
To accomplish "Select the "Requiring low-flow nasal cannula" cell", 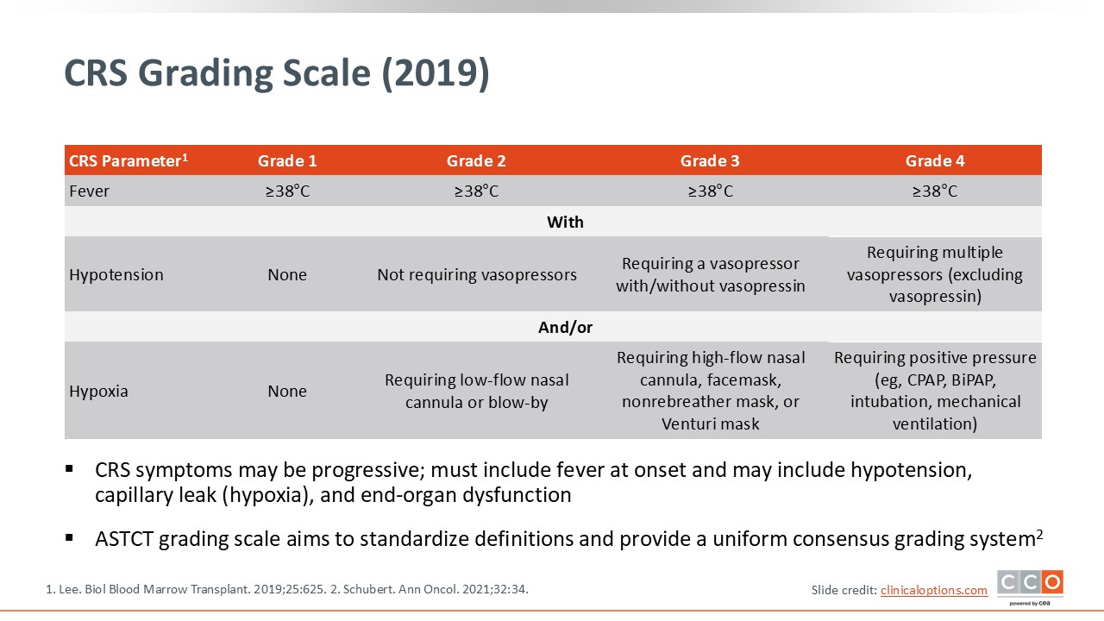I will coord(476,391).
